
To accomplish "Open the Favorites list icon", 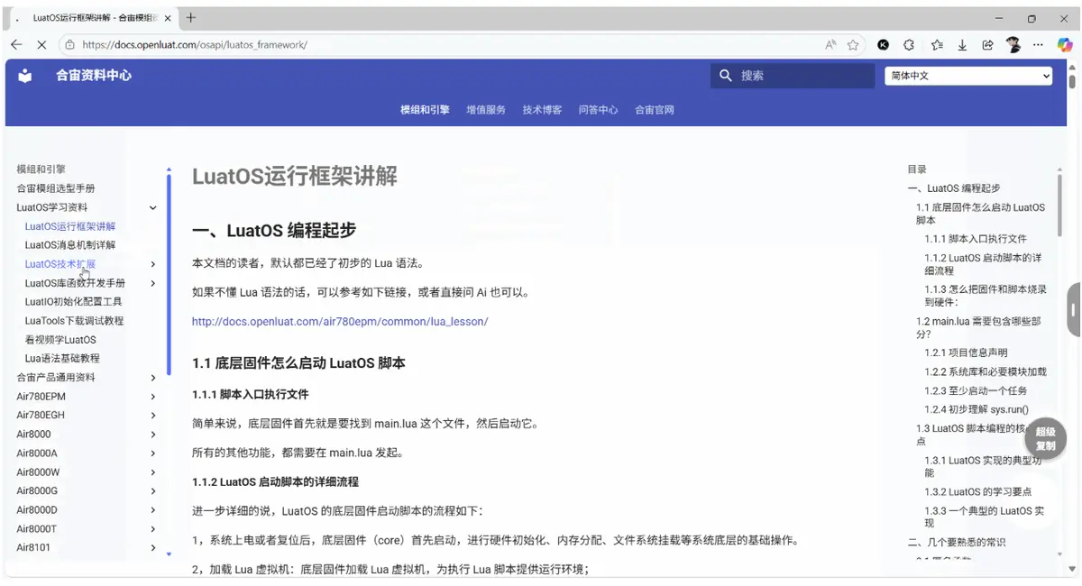I will pos(937,44).
